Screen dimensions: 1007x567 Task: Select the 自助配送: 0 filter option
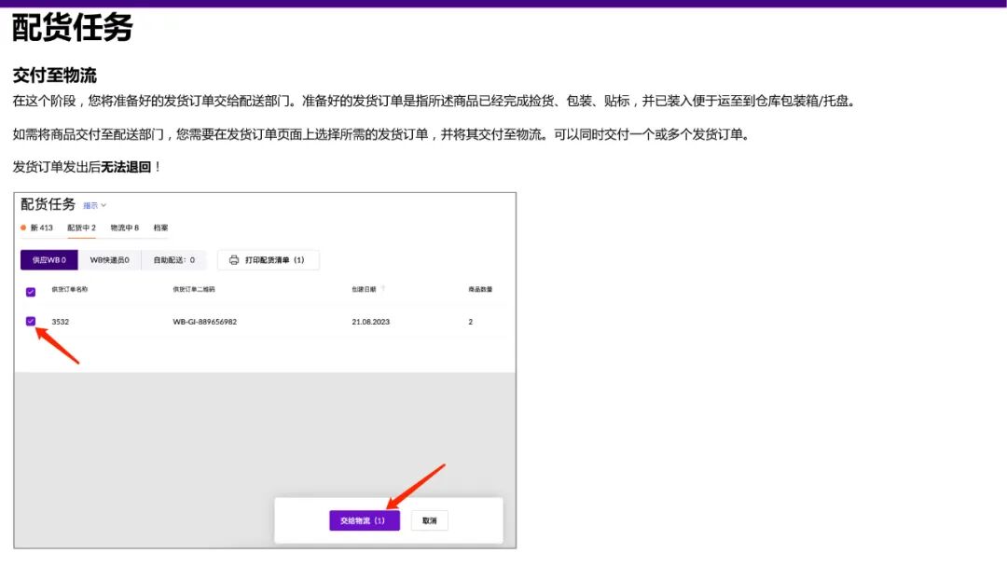point(172,259)
